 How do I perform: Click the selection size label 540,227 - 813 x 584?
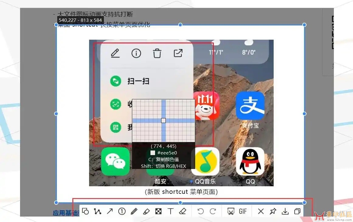tap(80, 20)
